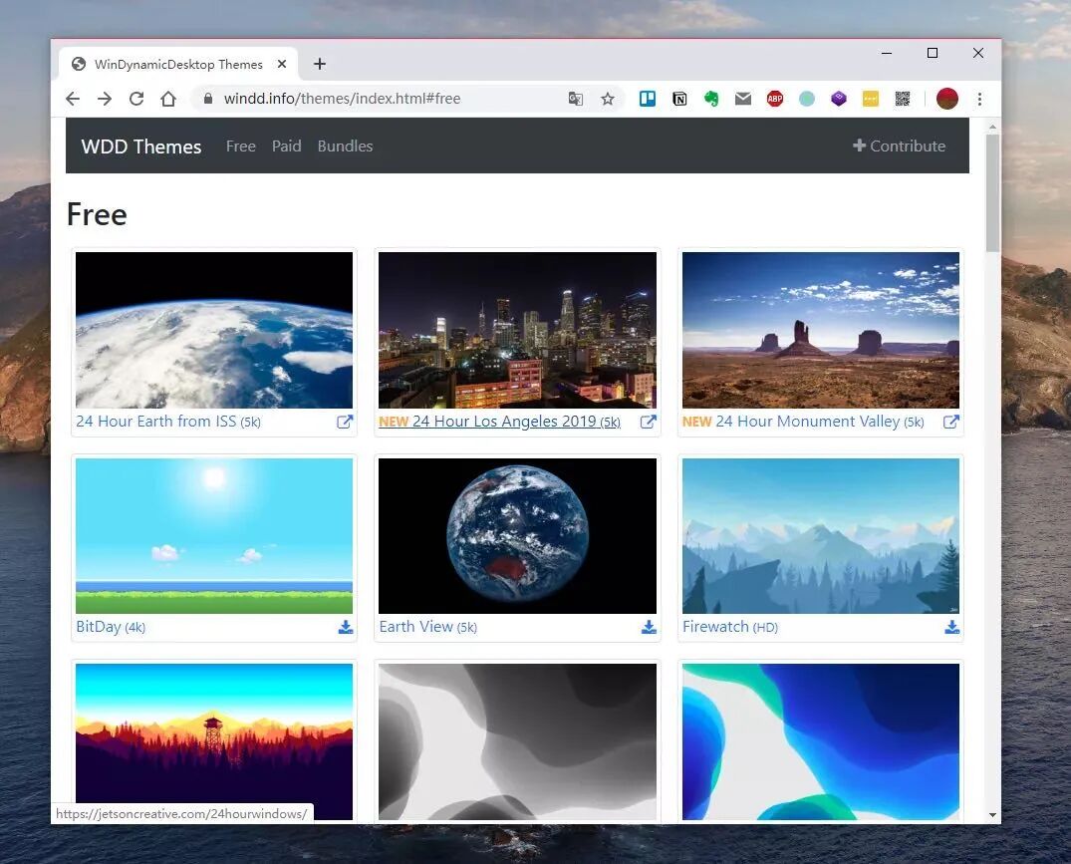Click the Firewatch sunset tower thumbnail
Viewport: 1071px width, 864px height.
(214, 741)
